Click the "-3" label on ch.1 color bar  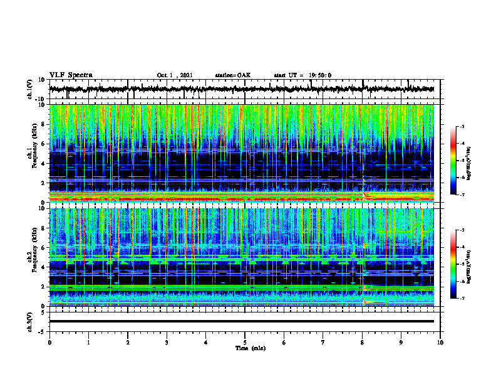[x=462, y=126]
